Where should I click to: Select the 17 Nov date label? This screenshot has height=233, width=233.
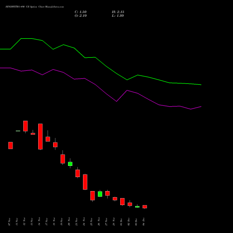point(47,222)
